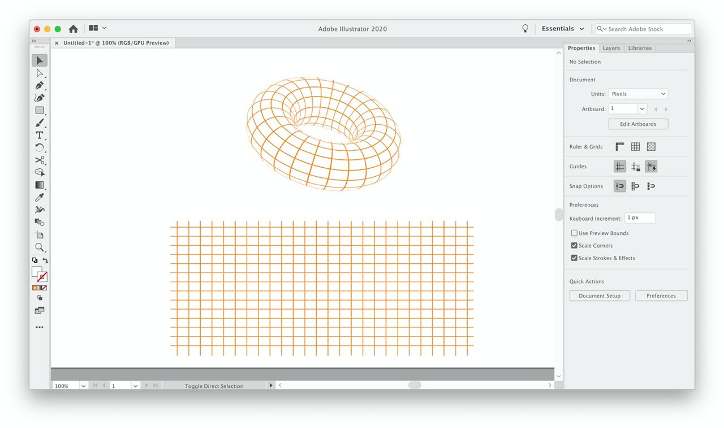Select the Pen tool
Screen dimensions: 724x428
(40, 86)
